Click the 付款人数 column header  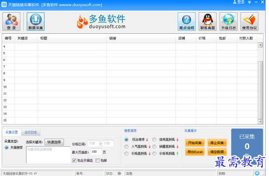tap(247, 38)
